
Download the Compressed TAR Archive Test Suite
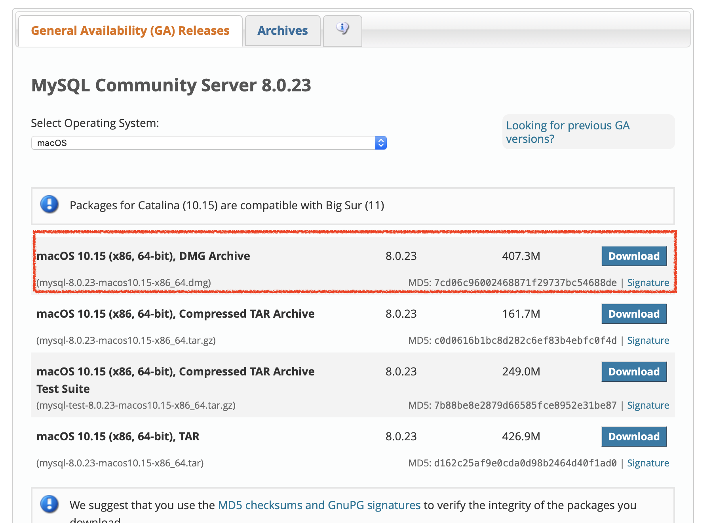click(x=634, y=372)
